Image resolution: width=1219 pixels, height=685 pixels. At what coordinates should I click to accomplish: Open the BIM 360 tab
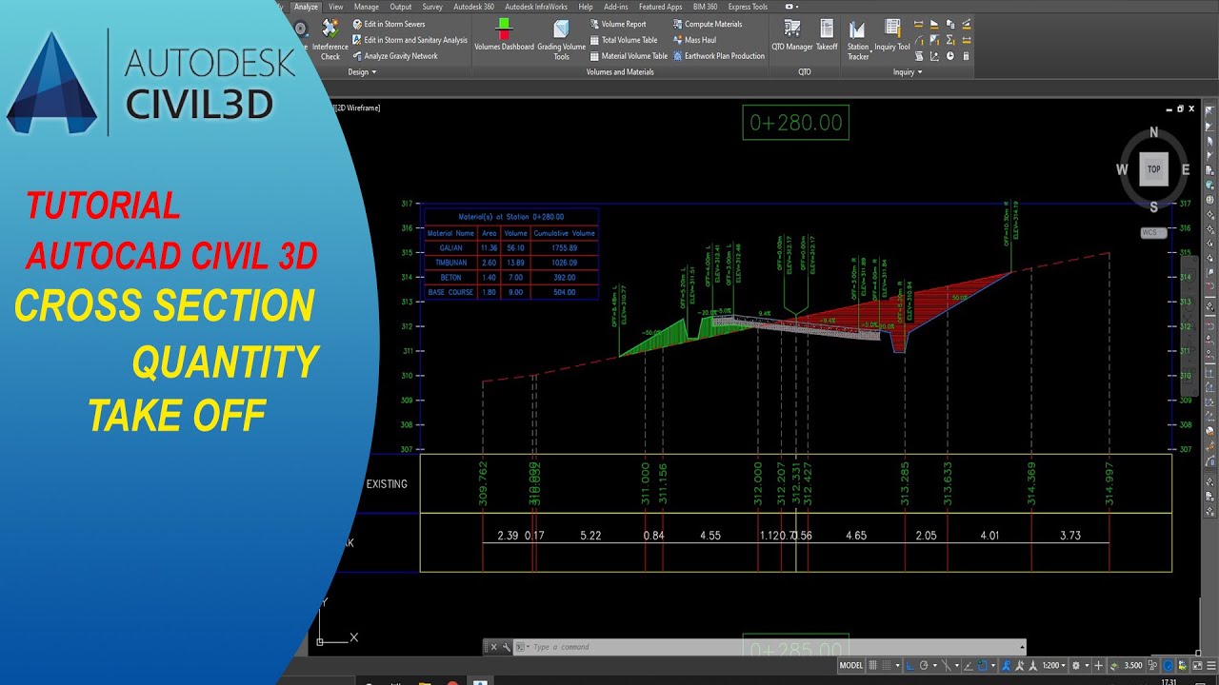tap(706, 7)
